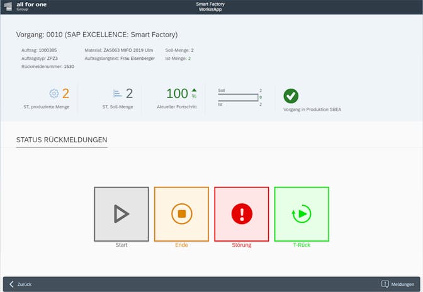The image size is (423, 292).
Task: Click Auftragstyp: ZPZ3 text
Action: [x=40, y=59]
